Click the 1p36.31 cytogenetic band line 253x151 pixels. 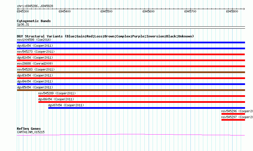point(131,27)
